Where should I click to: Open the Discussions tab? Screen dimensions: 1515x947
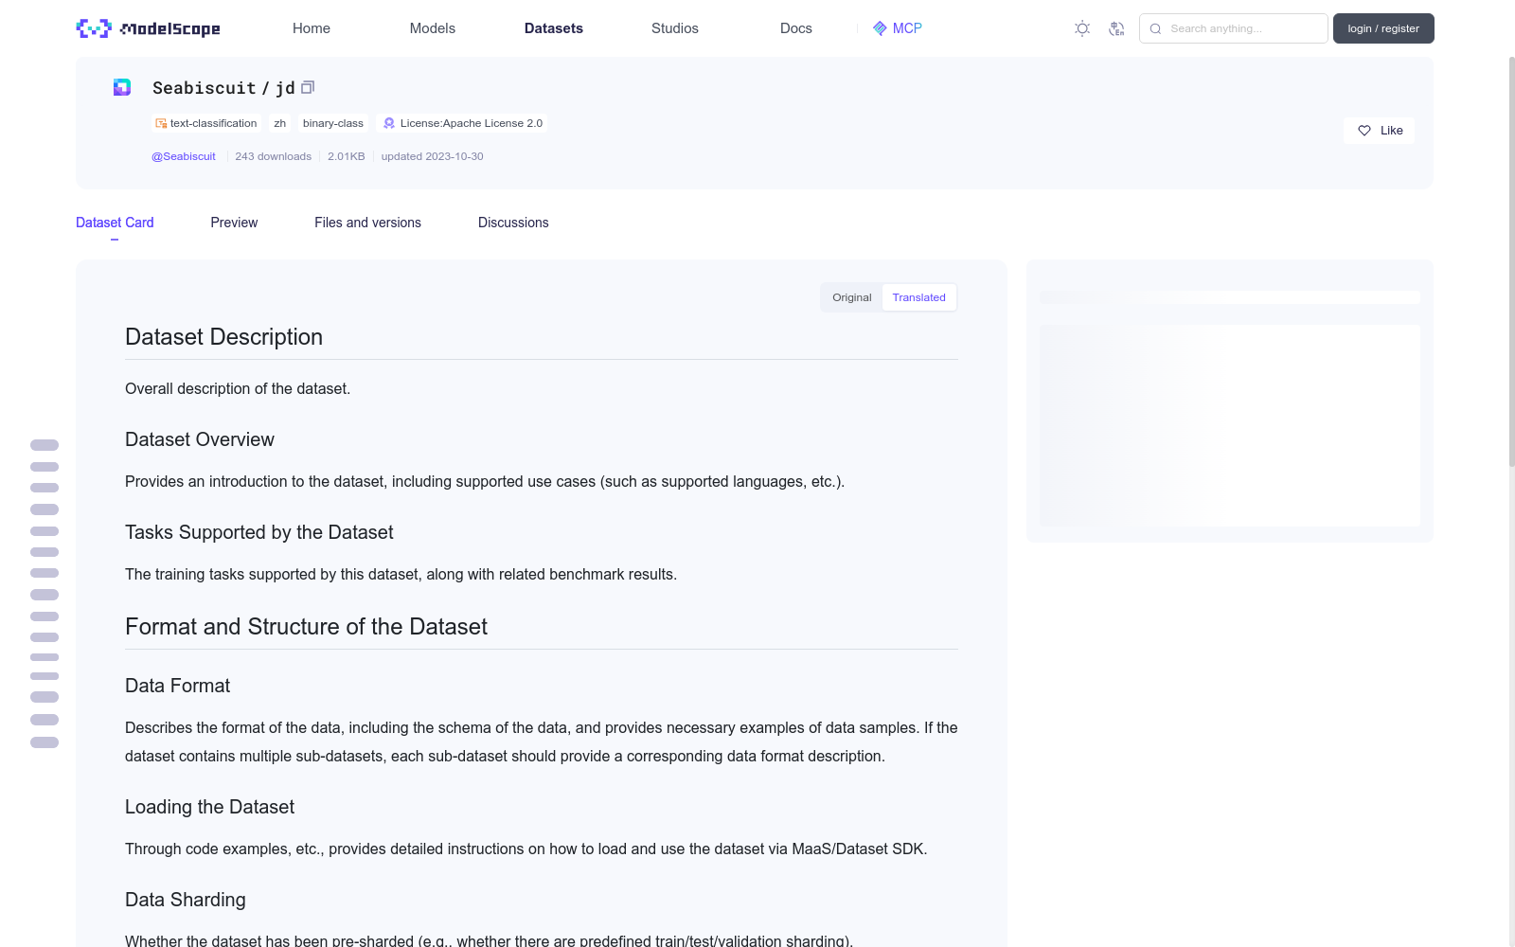(513, 223)
